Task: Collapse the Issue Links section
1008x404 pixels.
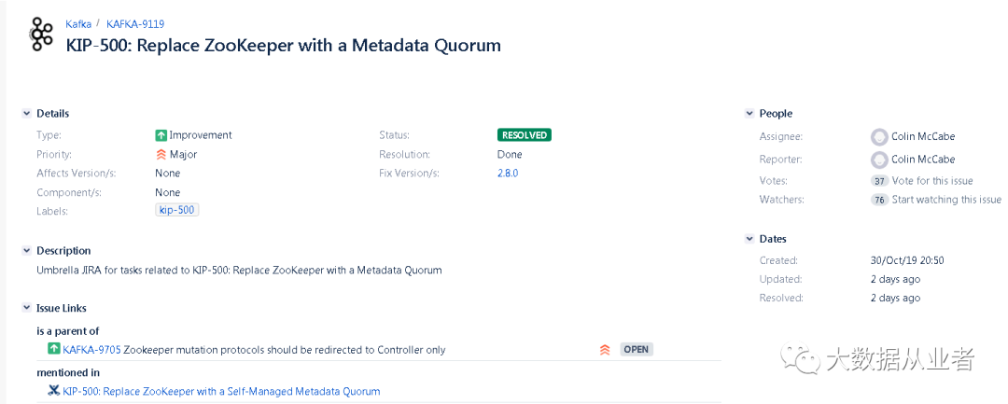Action: (26, 308)
